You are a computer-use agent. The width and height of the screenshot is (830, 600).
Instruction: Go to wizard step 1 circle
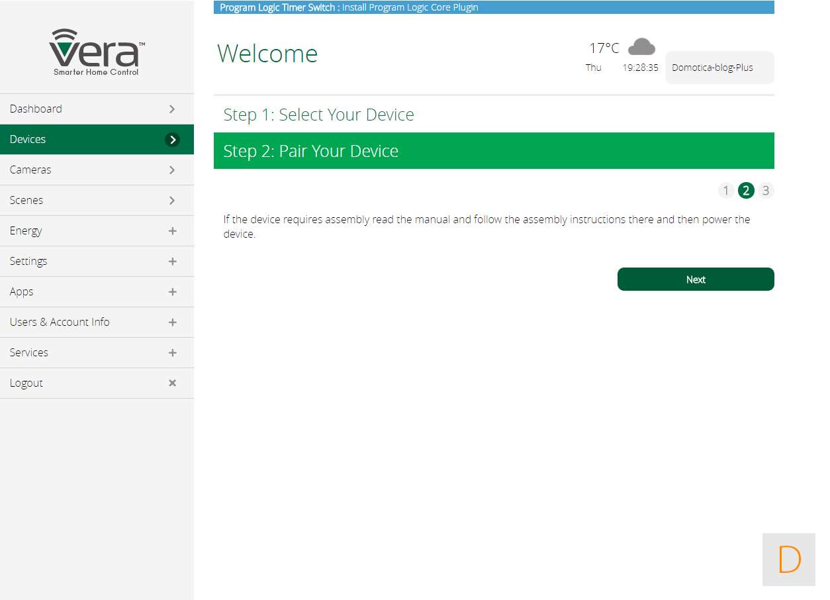click(x=725, y=191)
